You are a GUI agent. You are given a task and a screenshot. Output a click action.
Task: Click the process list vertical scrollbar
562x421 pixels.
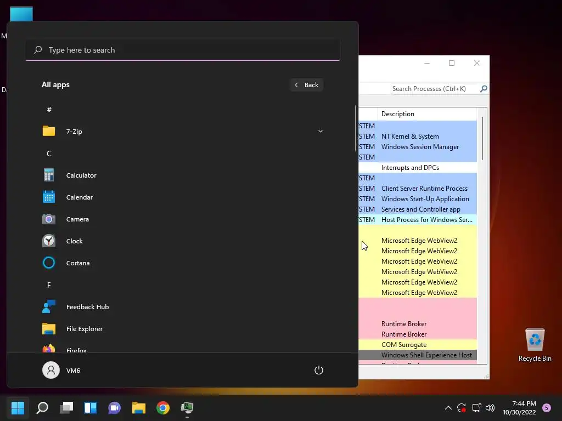click(482, 138)
